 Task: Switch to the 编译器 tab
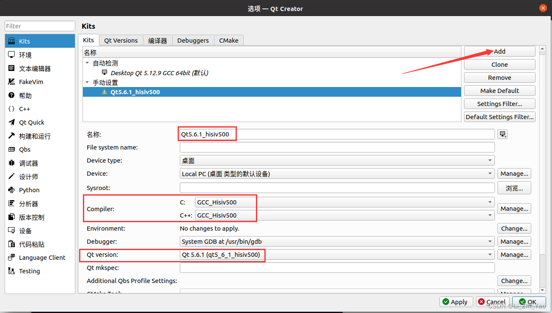pyautogui.click(x=158, y=40)
